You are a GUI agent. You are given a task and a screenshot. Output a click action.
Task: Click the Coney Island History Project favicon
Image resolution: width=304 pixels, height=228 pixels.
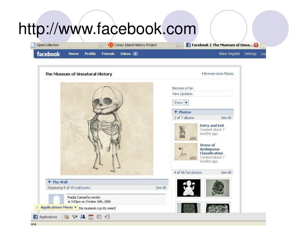click(x=110, y=45)
